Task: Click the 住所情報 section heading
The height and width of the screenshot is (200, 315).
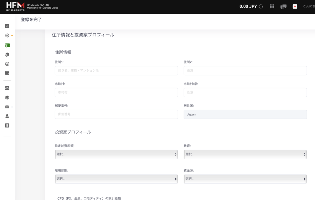Action: click(x=63, y=52)
